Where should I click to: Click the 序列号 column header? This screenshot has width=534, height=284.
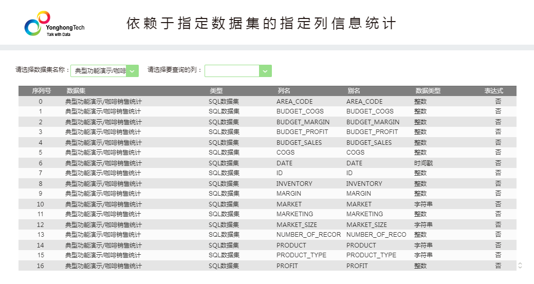[x=41, y=91]
